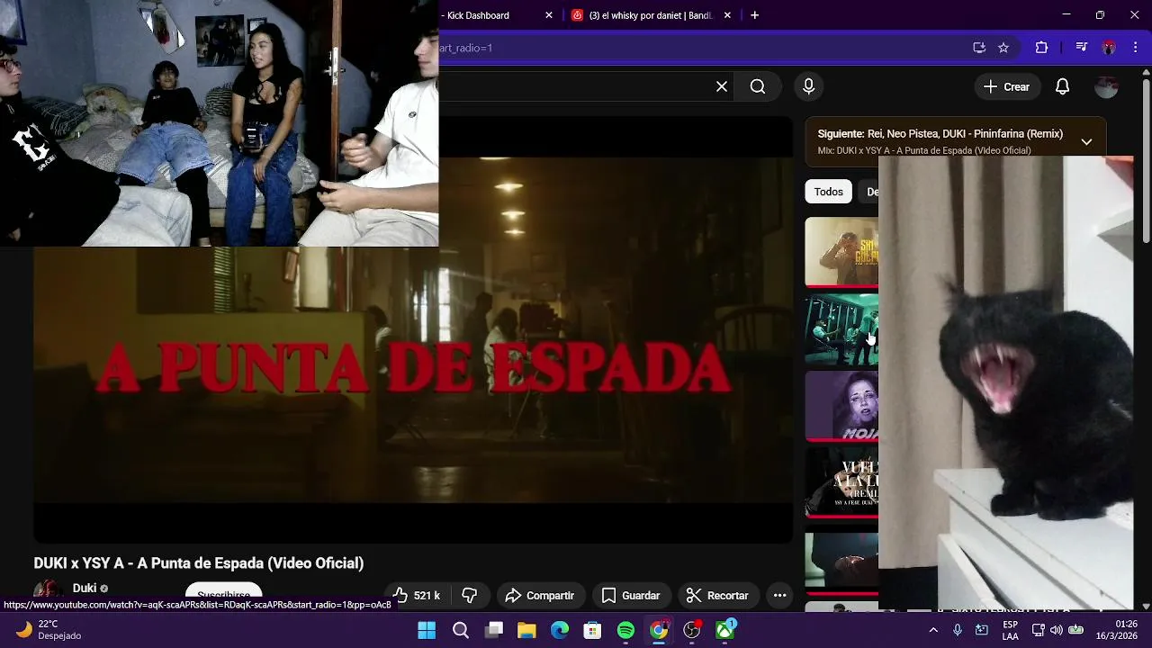The width and height of the screenshot is (1152, 648).
Task: Click the install app icon in address bar
Action: (x=979, y=48)
